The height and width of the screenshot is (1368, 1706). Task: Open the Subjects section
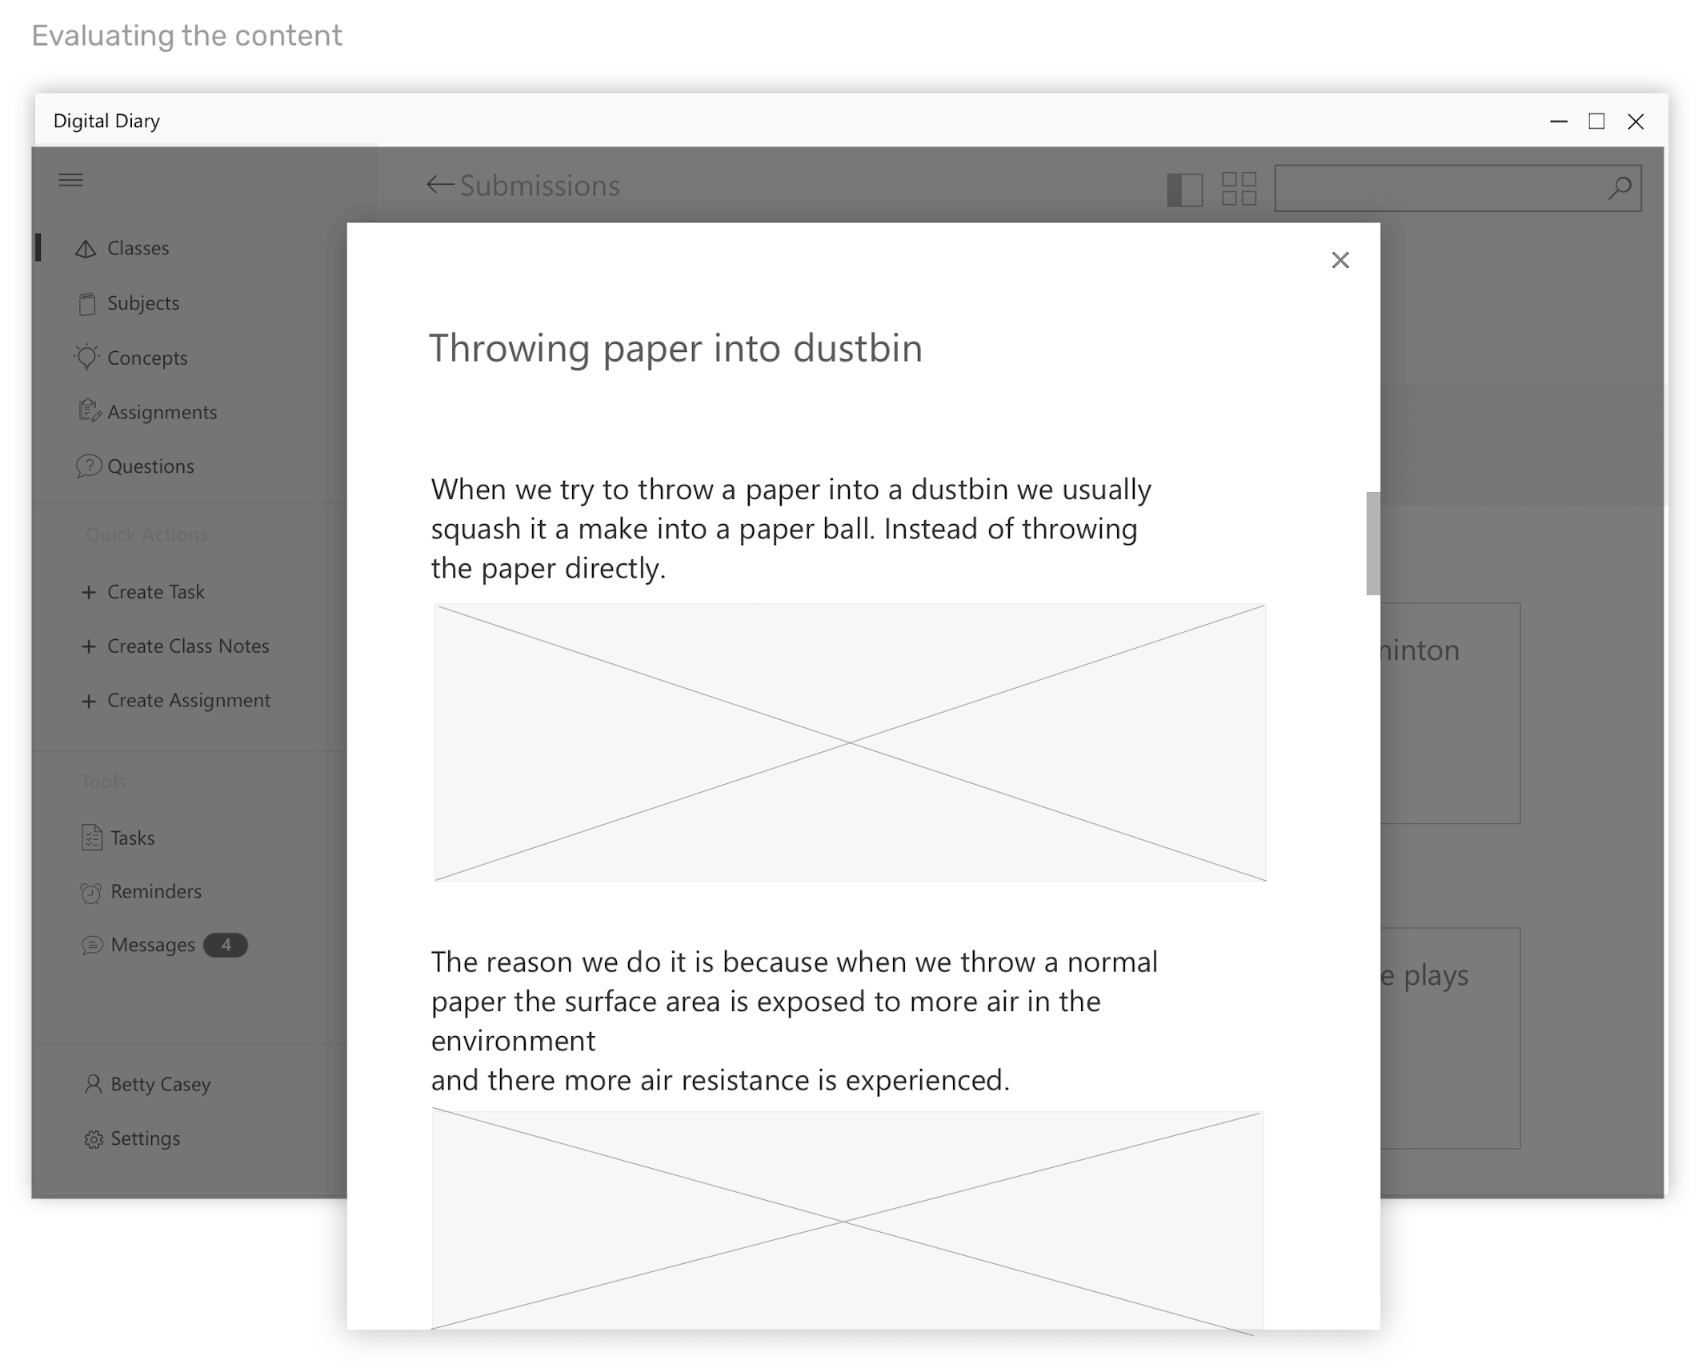[142, 303]
